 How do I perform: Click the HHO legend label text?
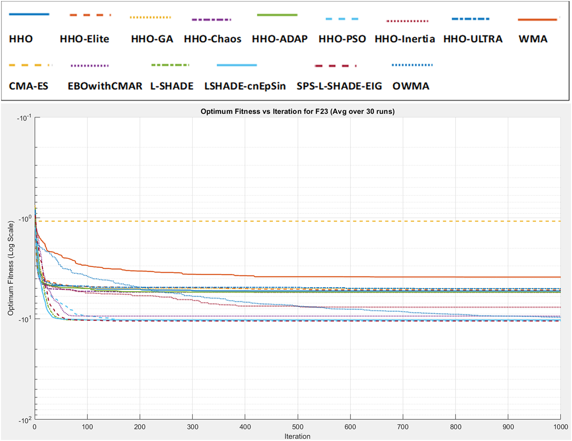click(x=21, y=39)
